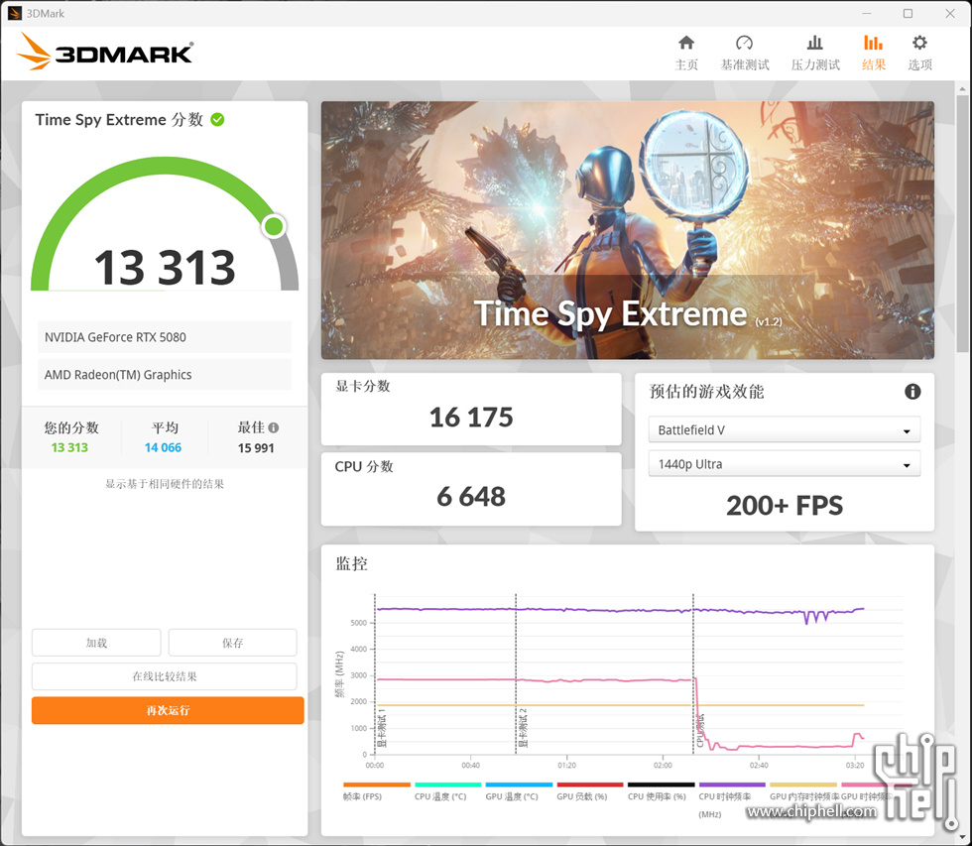Viewport: 972px width, 846px height.
Task: Click the 保存 save button
Action: pos(232,643)
